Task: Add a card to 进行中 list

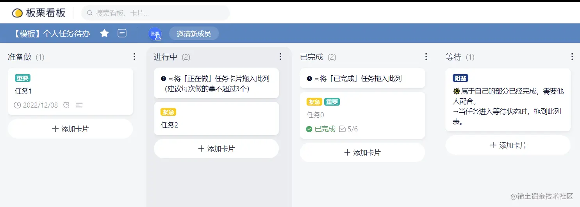Action: pos(216,149)
